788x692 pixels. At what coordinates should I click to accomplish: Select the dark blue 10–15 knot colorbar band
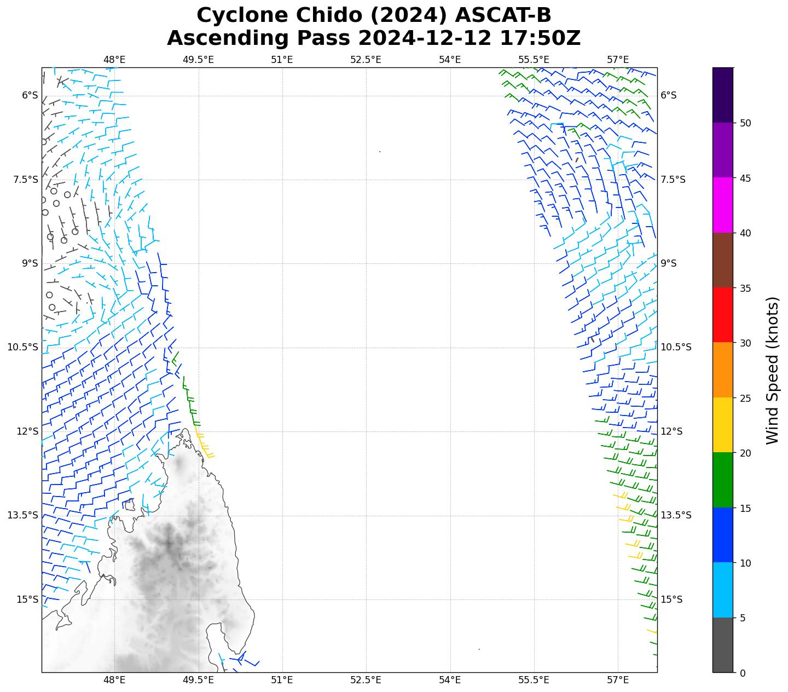pos(722,535)
